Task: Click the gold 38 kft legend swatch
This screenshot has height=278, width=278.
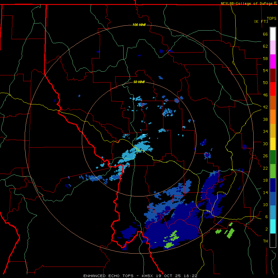Action: click(273, 131)
